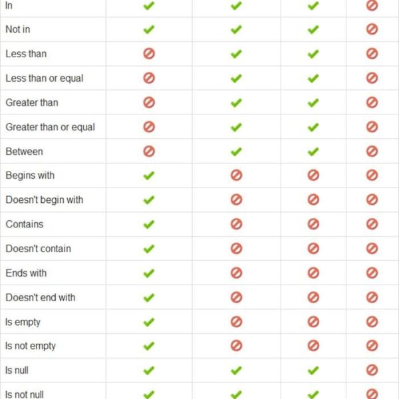
Task: Click the green checkmark in Doesn't contain row
Action: 149,249
